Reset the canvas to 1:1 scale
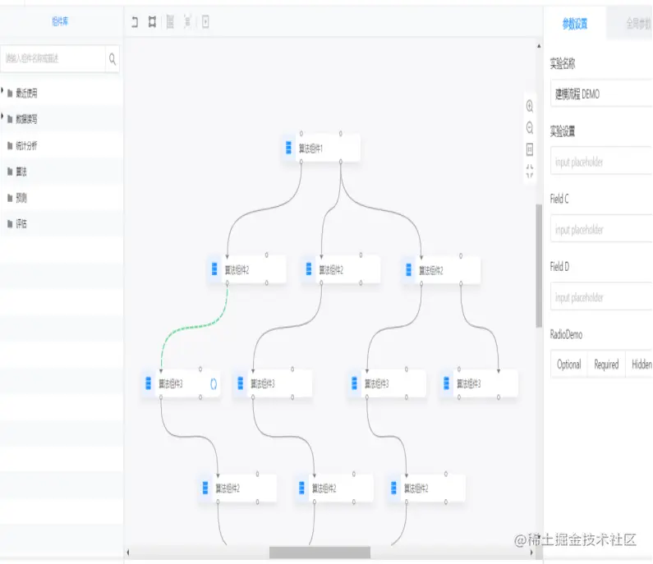653x564 pixels. (530, 149)
